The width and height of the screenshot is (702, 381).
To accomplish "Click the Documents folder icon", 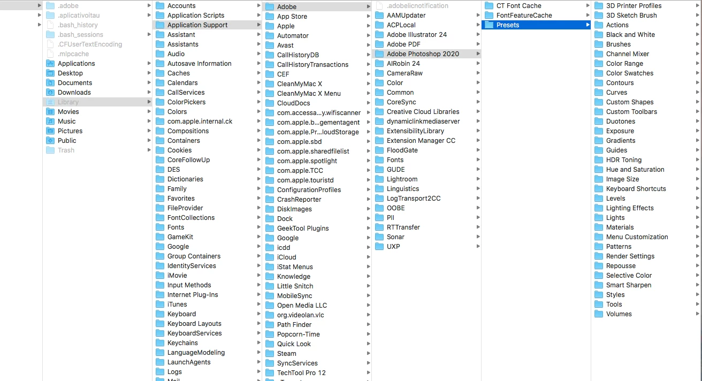I will point(50,83).
